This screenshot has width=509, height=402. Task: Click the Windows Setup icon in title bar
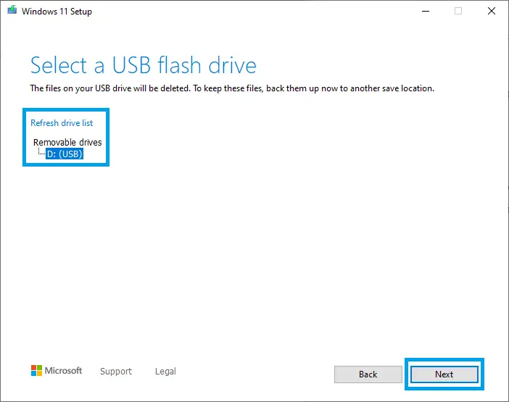[10, 12]
